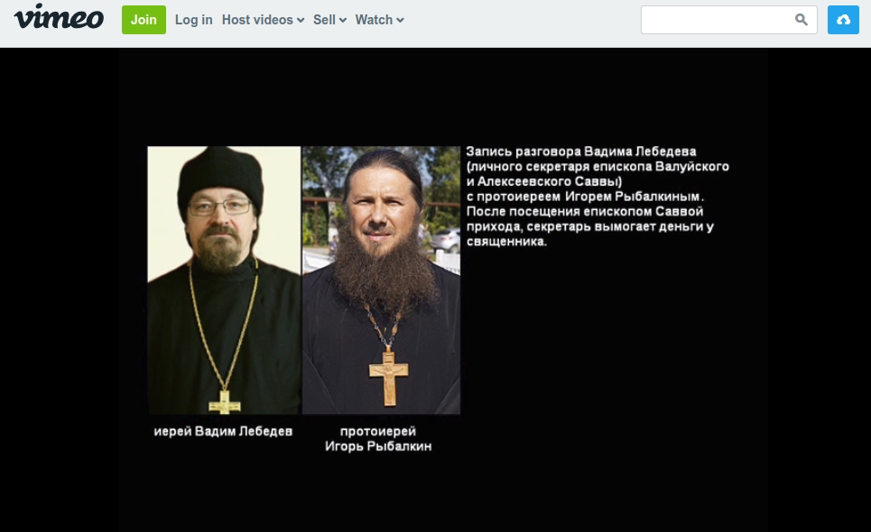The height and width of the screenshot is (532, 871).
Task: Click the Russian description text in video
Action: 598,197
